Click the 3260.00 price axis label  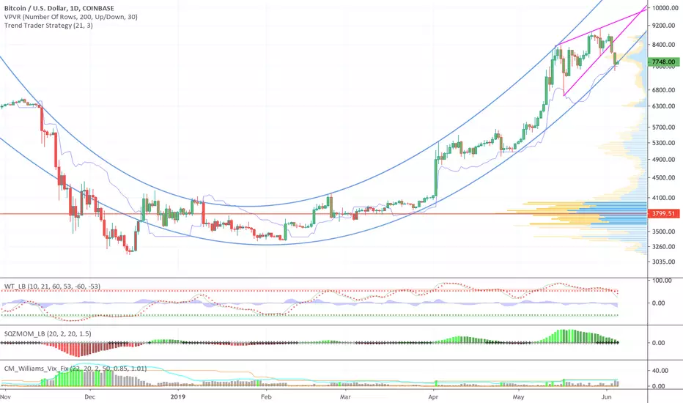(664, 247)
